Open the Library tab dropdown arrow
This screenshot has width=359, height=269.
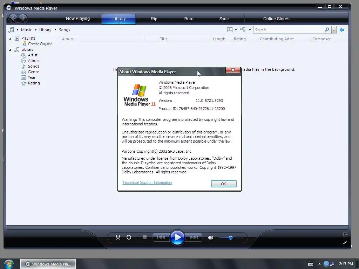(x=119, y=23)
